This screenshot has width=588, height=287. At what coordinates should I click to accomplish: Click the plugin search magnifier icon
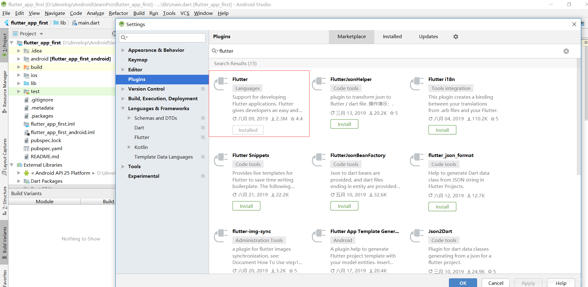point(215,51)
